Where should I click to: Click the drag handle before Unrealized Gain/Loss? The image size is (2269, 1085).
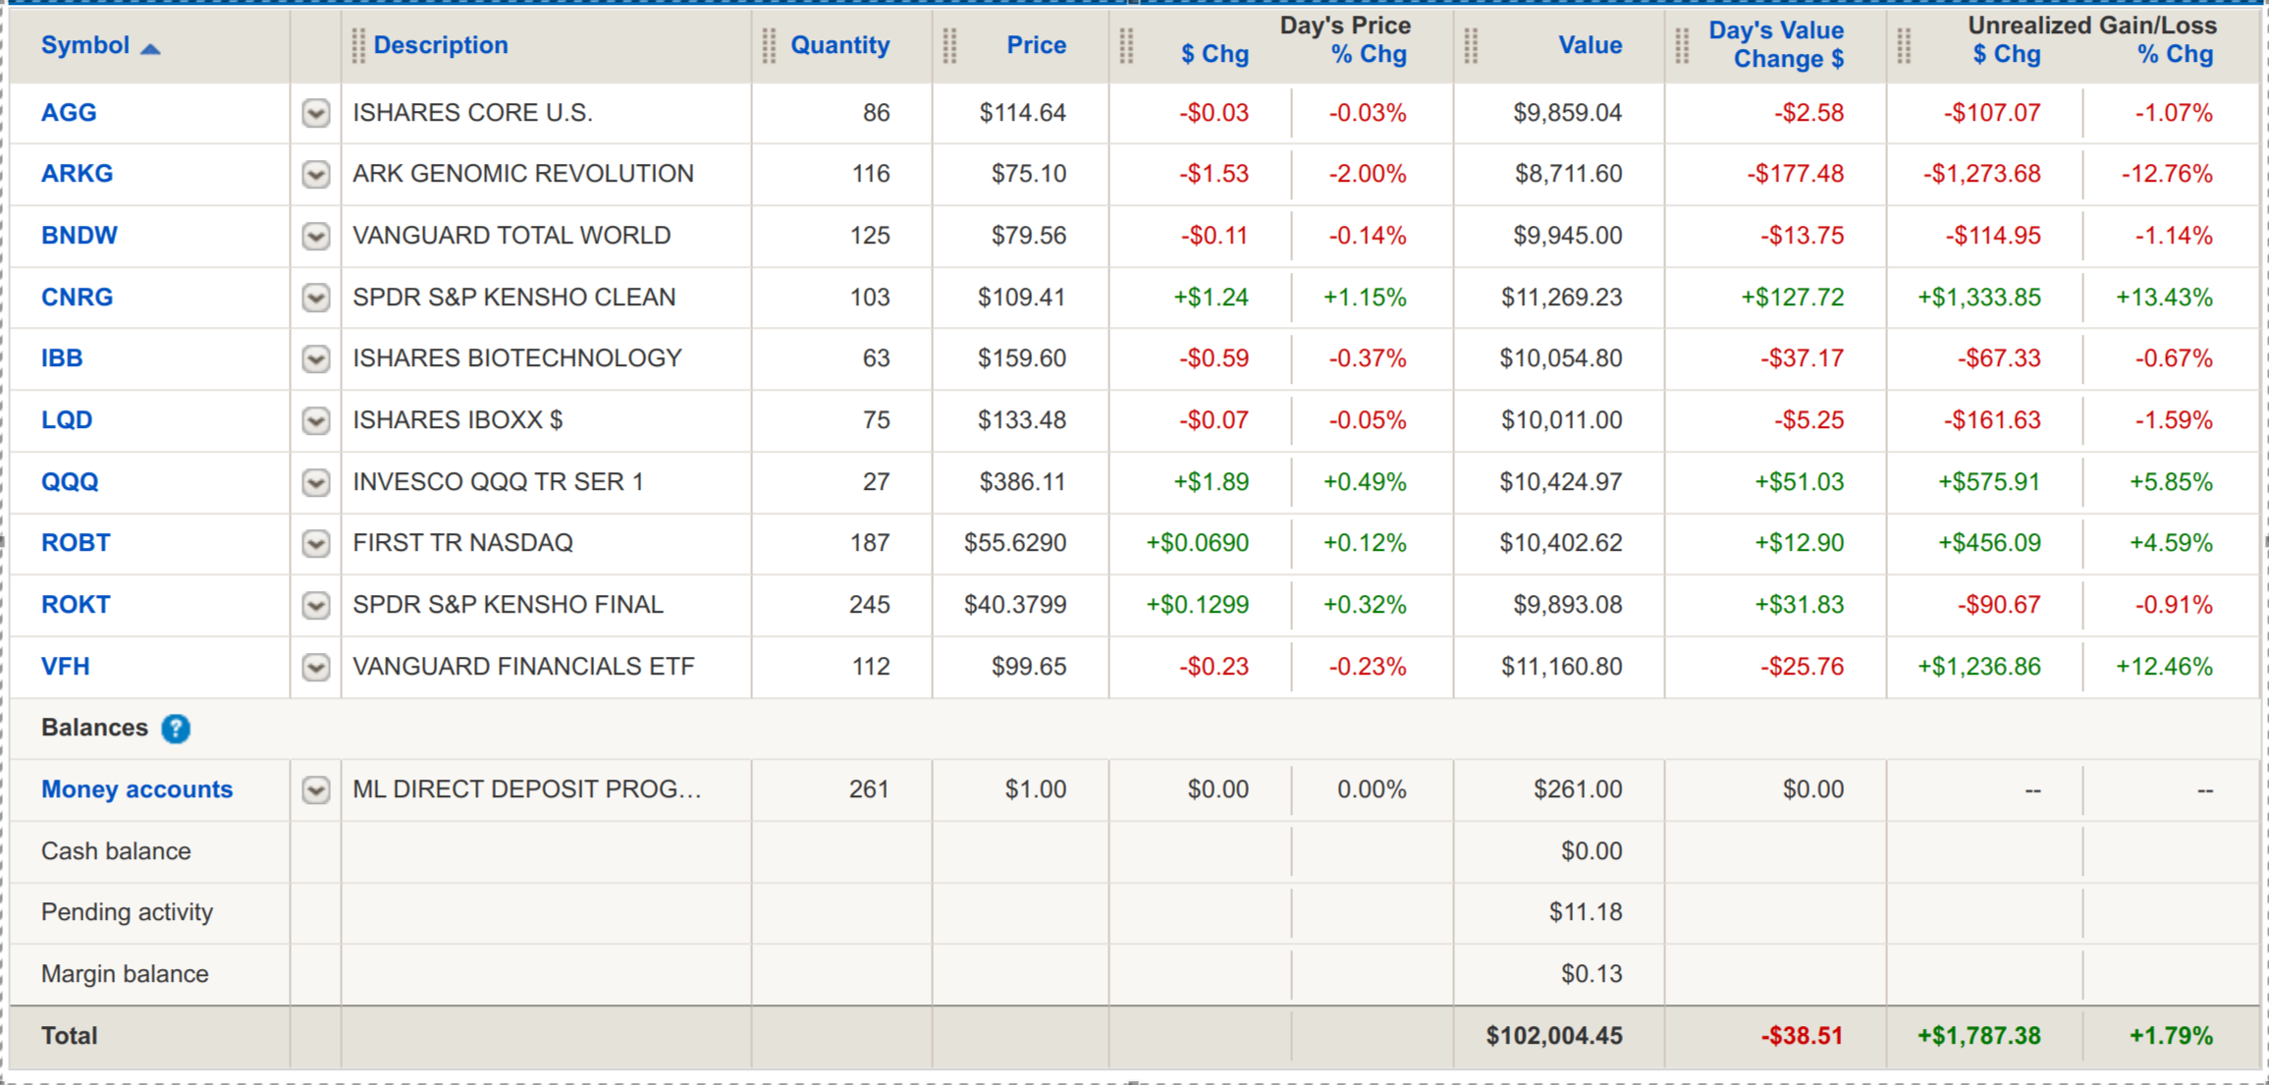(x=1904, y=45)
